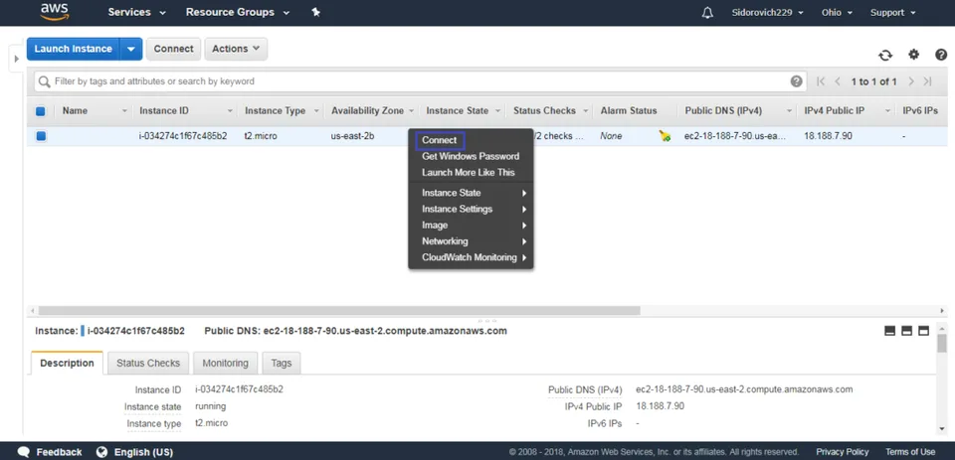Click the AWS logo home icon
Screen dimensions: 955x460
[55, 12]
